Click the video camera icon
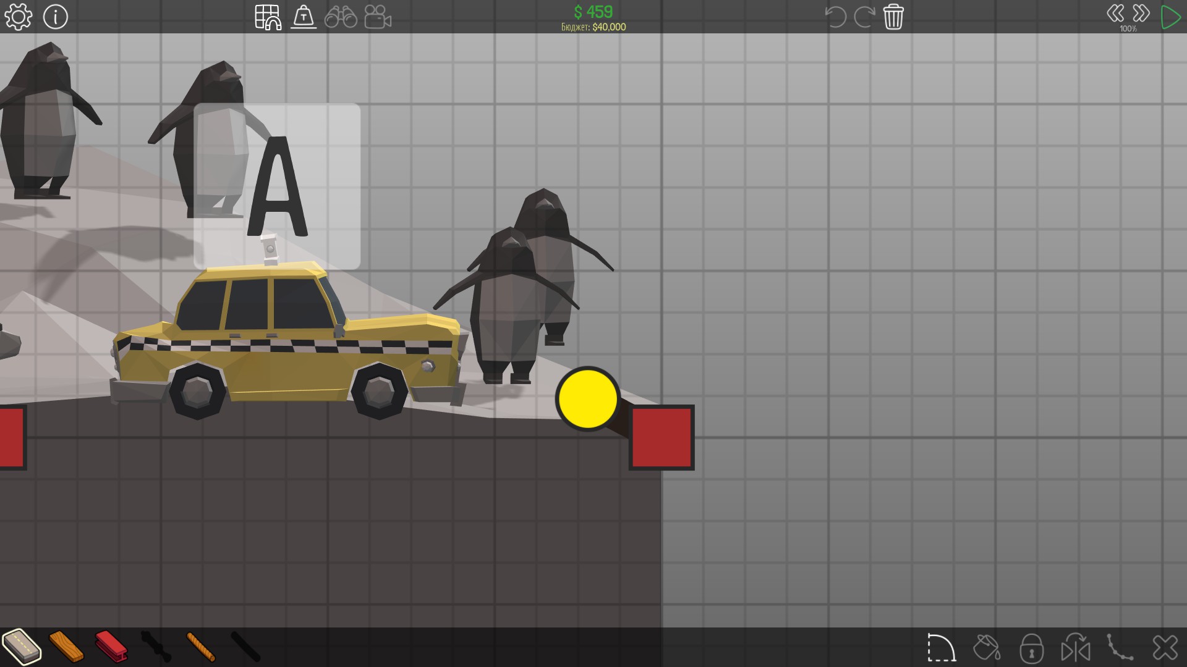The image size is (1187, 667). pos(378,17)
